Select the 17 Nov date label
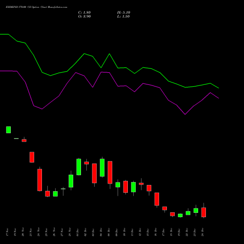The image size is (244, 244). pyautogui.click(x=7, y=232)
